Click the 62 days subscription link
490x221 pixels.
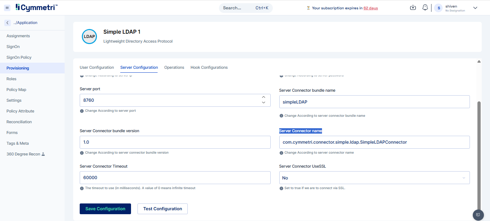(x=370, y=8)
